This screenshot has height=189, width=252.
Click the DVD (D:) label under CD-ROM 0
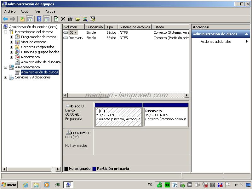coord(72,137)
